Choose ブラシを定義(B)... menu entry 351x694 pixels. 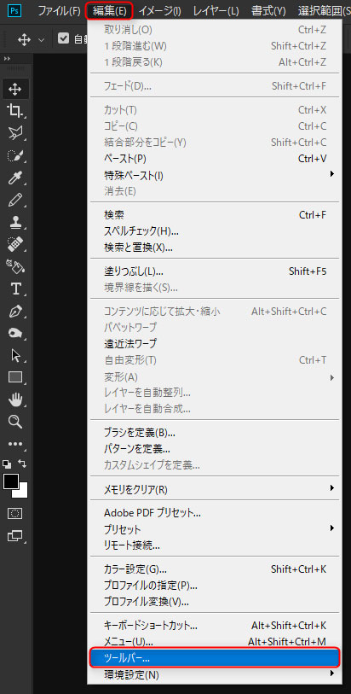pyautogui.click(x=215, y=433)
